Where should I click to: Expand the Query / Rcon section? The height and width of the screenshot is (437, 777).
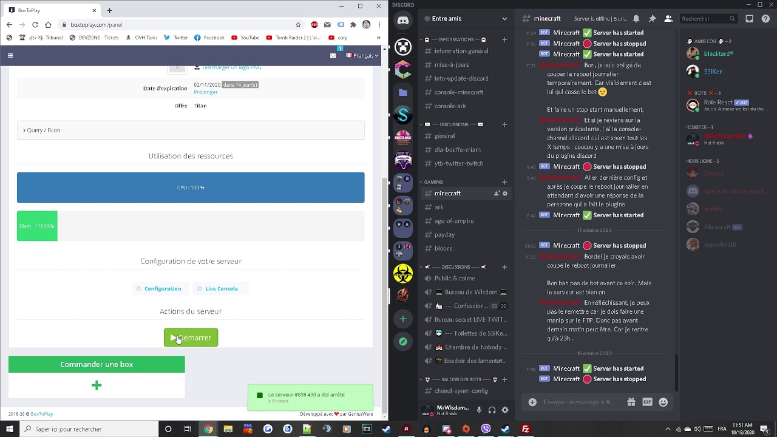(191, 130)
